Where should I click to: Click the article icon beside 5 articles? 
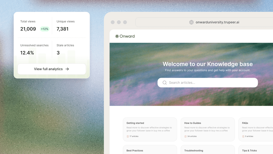[x=243, y=136]
